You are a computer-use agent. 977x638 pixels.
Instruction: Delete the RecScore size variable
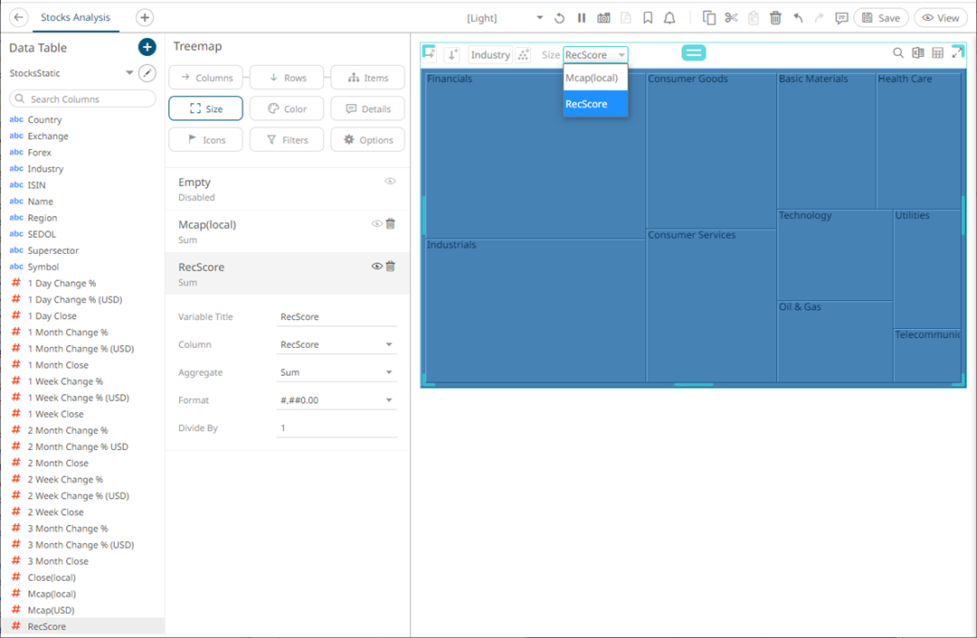[x=391, y=267]
